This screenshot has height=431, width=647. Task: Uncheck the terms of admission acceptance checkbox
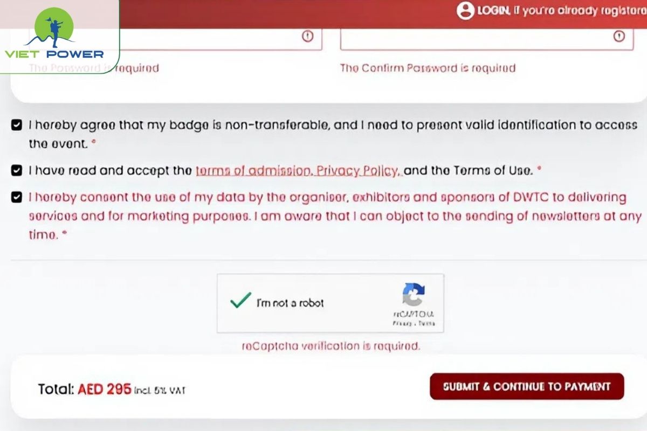pyautogui.click(x=17, y=171)
